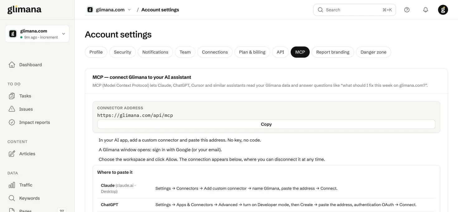Copy the connector address
The height and width of the screenshot is (212, 458).
(266, 124)
